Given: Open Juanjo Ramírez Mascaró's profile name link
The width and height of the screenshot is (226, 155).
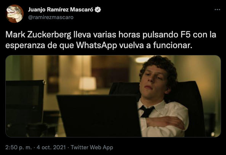Looking at the screenshot, I should (61, 10).
